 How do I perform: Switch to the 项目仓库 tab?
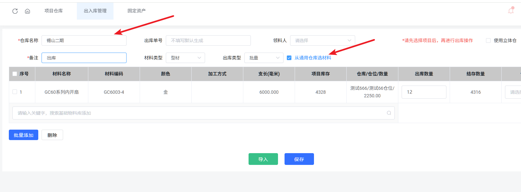(54, 11)
